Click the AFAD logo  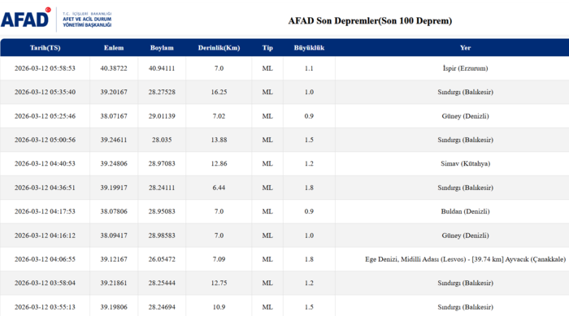pos(56,19)
